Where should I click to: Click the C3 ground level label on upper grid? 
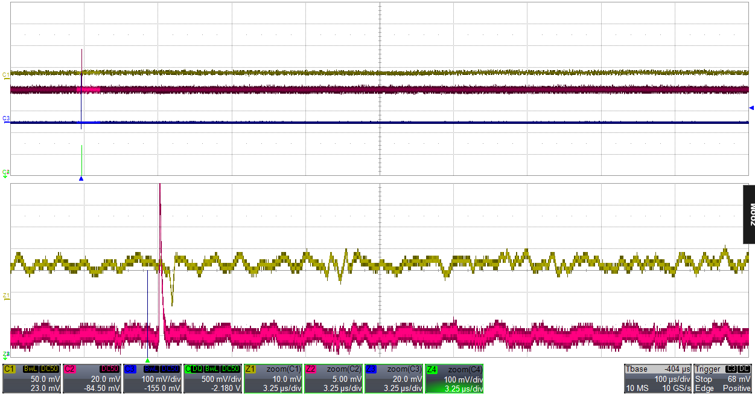pyautogui.click(x=5, y=118)
